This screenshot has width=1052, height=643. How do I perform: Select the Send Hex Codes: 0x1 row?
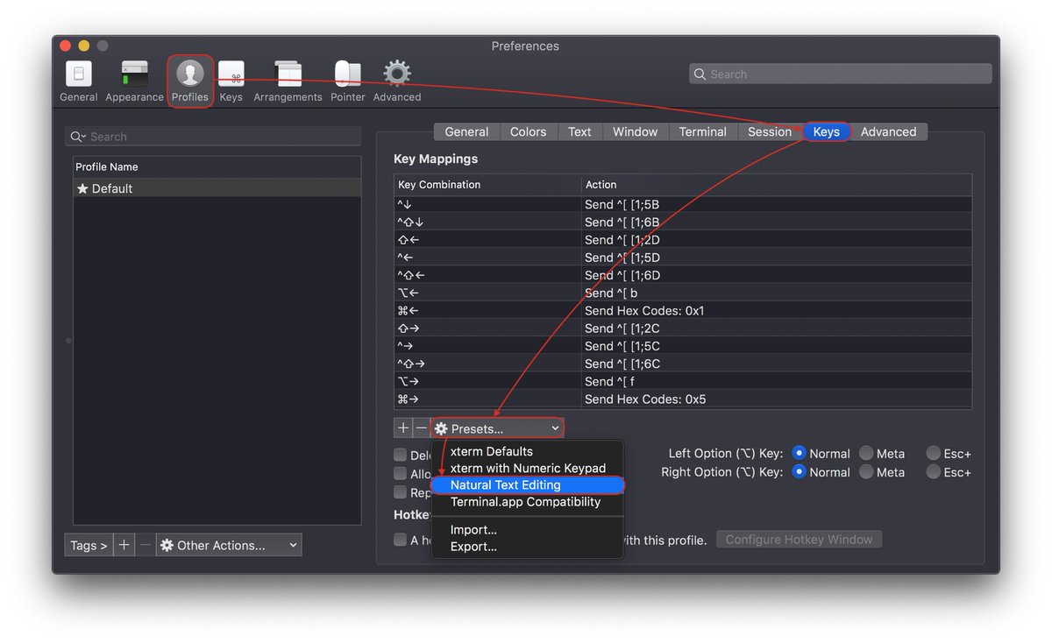point(683,310)
